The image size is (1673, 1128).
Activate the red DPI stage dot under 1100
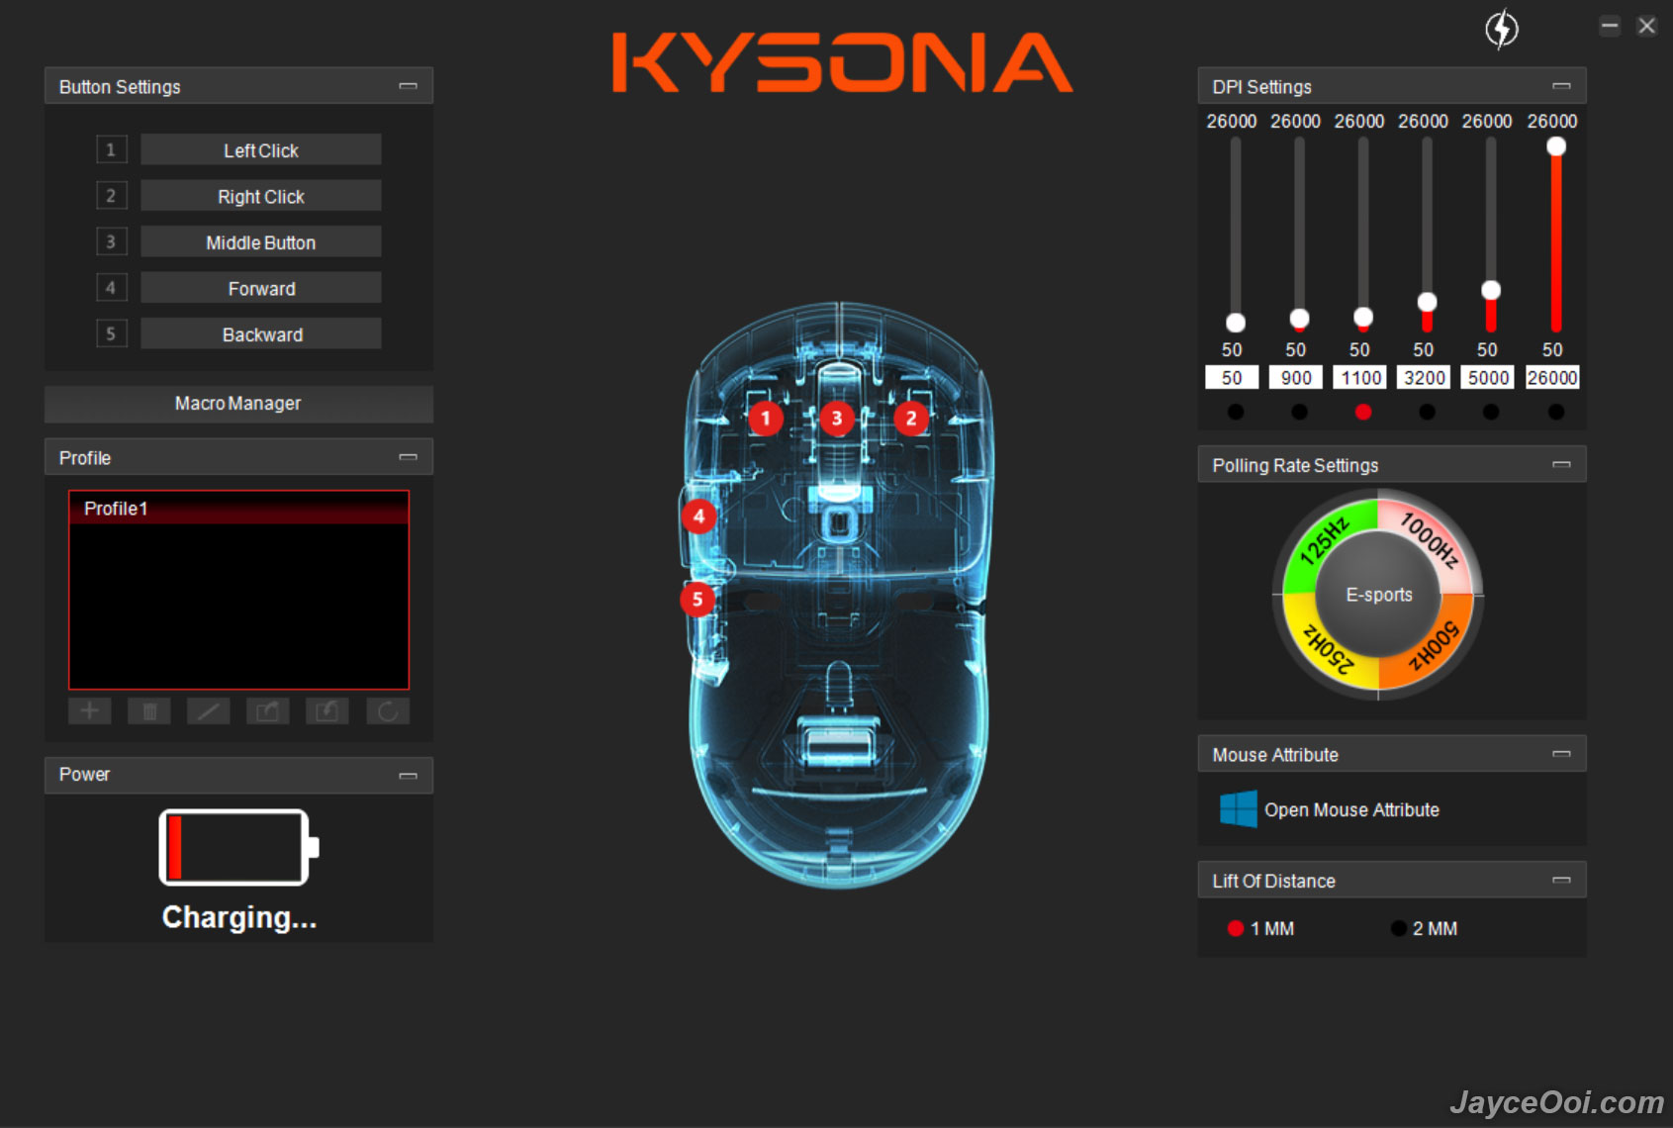coord(1363,412)
